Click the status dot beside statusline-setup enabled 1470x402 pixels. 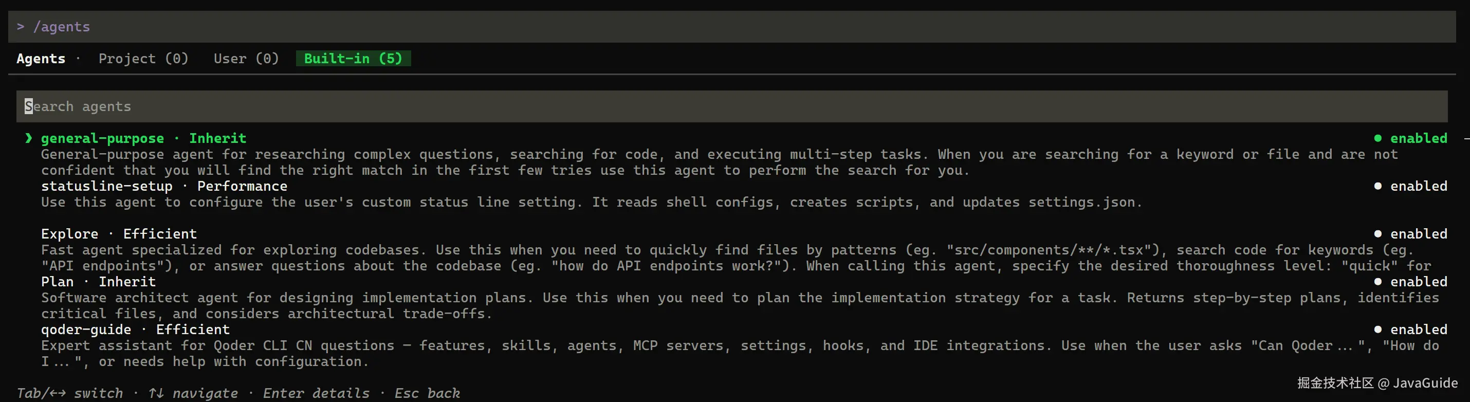1377,186
